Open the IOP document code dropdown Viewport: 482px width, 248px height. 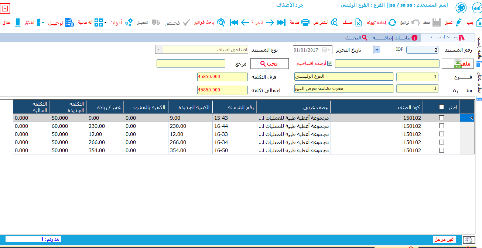coord(377,50)
